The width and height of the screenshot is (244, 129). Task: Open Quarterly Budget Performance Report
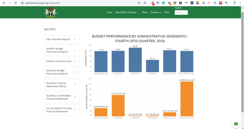pyautogui.click(x=62, y=72)
